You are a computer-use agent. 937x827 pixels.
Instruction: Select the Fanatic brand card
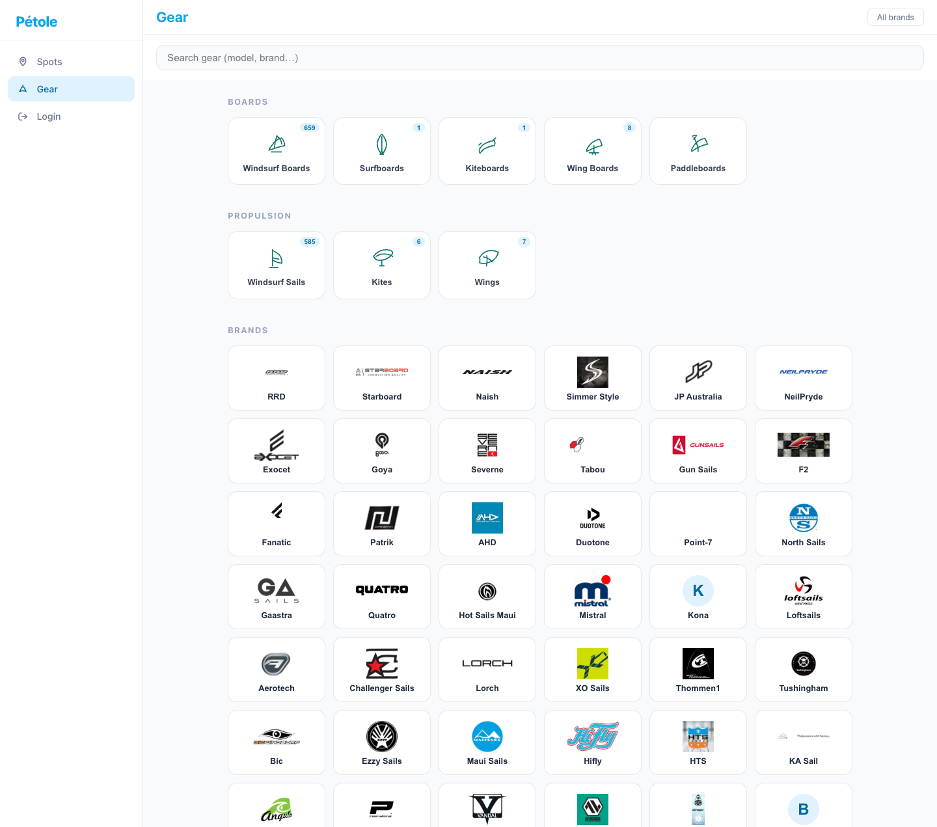point(277,524)
